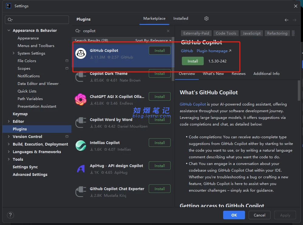The image size is (303, 225).
Task: Switch to the Marketplace tab
Action: point(154,18)
